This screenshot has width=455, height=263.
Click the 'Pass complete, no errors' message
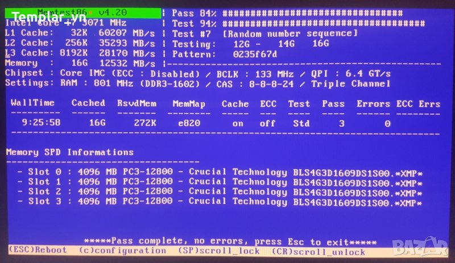(230, 241)
